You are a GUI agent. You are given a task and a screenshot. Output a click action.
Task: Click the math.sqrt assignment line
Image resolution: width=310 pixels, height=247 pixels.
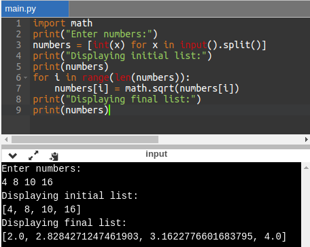[x=147, y=88]
